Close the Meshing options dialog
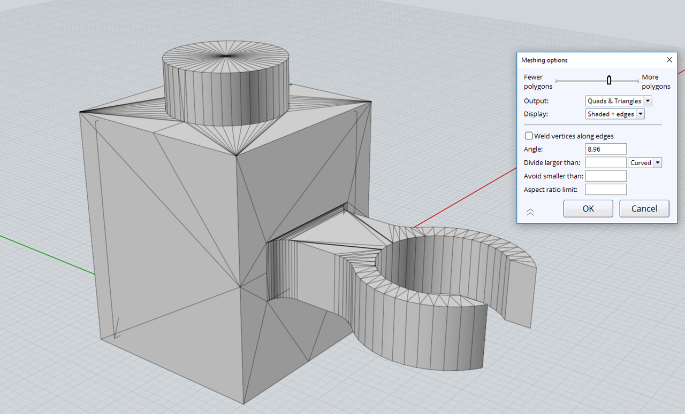This screenshot has height=414, width=685. click(x=669, y=60)
